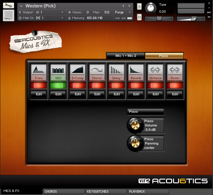This screenshot has height=195, width=213.
Task: Select the Chorus effect icon
Action: click(97, 70)
